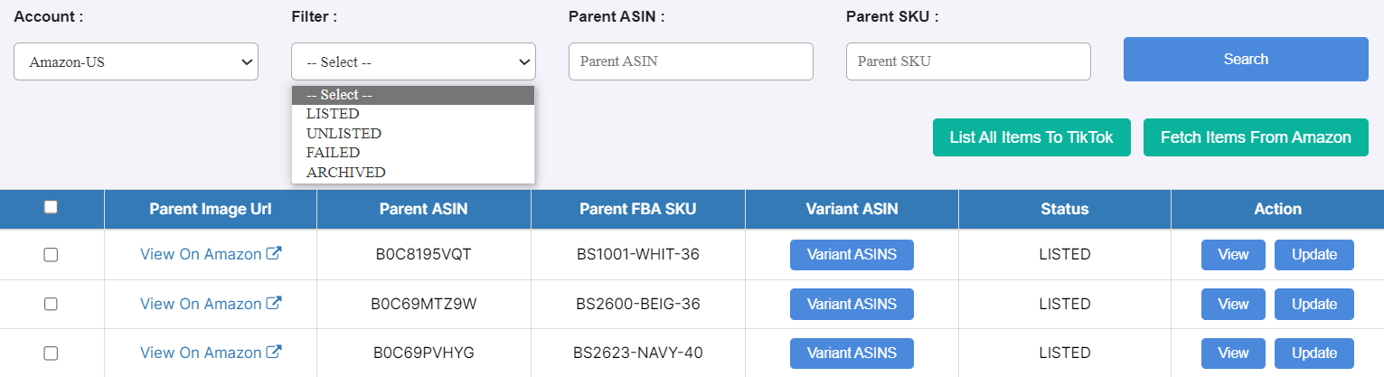The height and width of the screenshot is (377, 1384).
Task: Open the Account dropdown showing Amazon-US
Action: [x=136, y=61]
